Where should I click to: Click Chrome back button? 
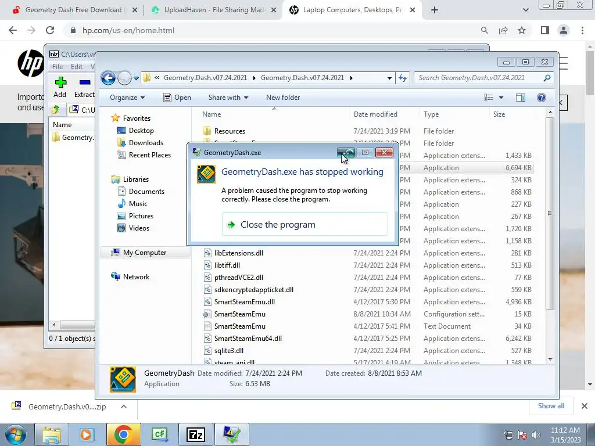[x=13, y=30]
